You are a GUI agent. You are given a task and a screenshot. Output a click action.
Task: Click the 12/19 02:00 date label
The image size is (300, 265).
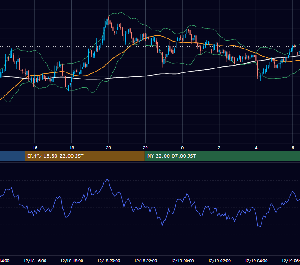click(219, 261)
